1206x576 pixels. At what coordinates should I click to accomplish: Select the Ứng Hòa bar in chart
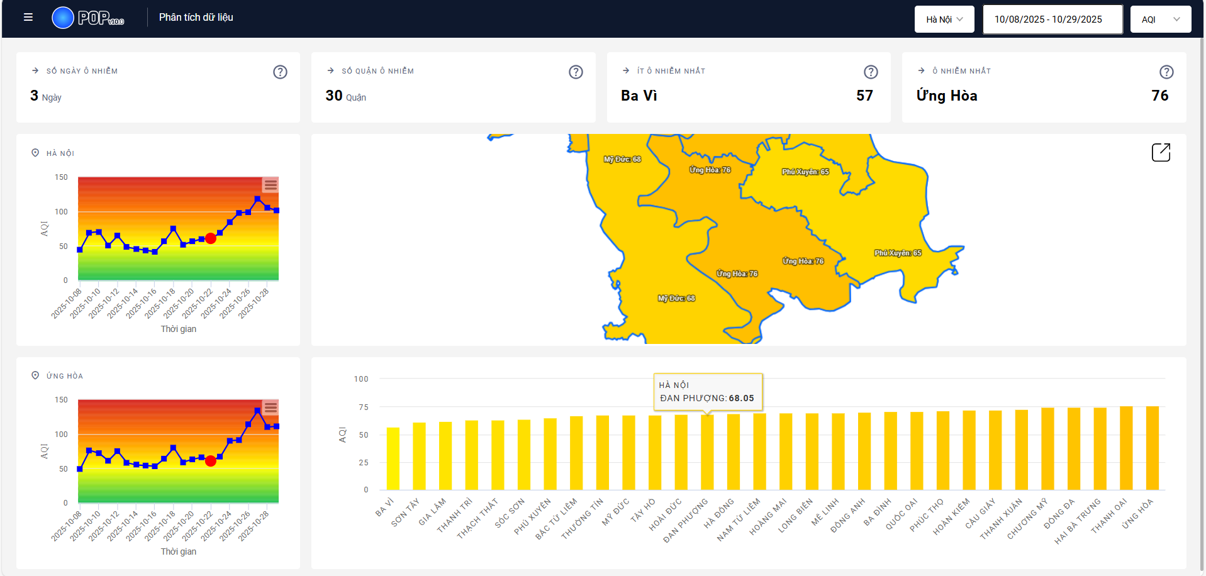(x=1152, y=448)
